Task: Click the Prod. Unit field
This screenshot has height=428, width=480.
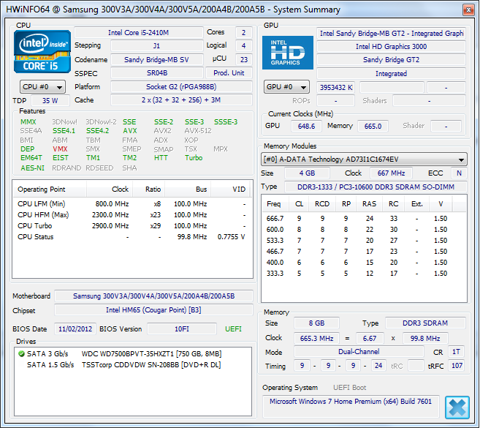Action: [229, 73]
